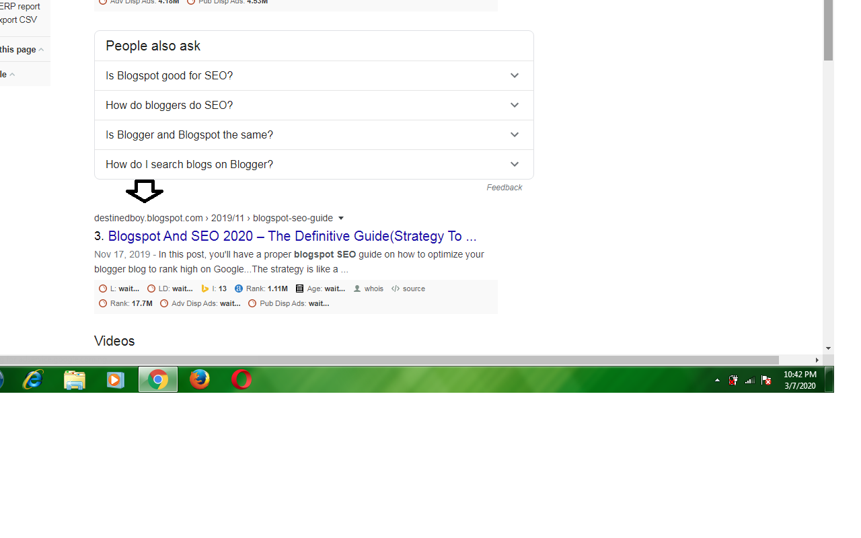Load the L: wait... links metric
This screenshot has width=861, height=538.
coord(119,289)
